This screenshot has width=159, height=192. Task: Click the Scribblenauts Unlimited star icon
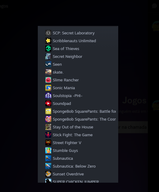point(48,41)
